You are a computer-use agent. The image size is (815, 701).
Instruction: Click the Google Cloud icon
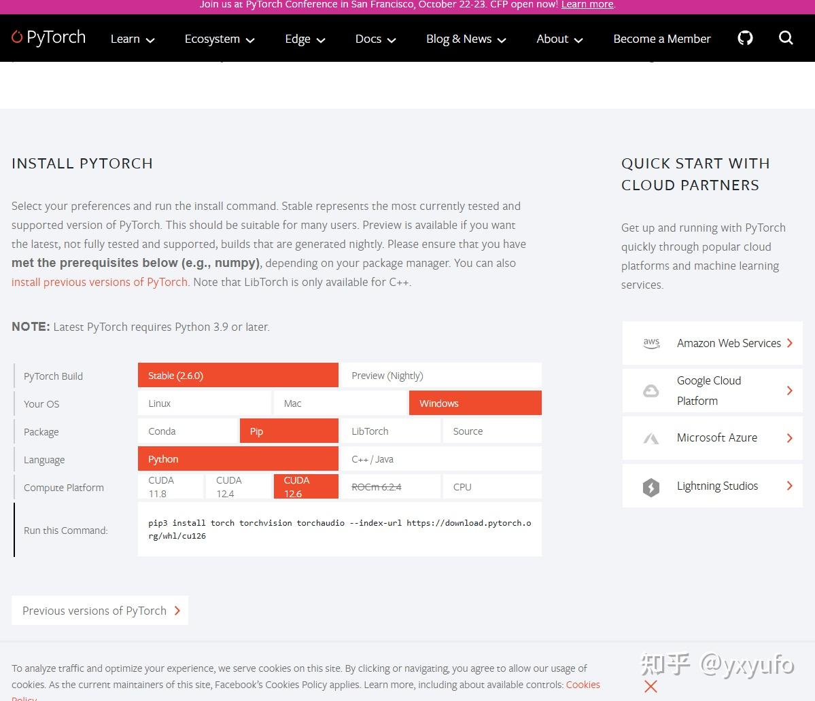651,391
